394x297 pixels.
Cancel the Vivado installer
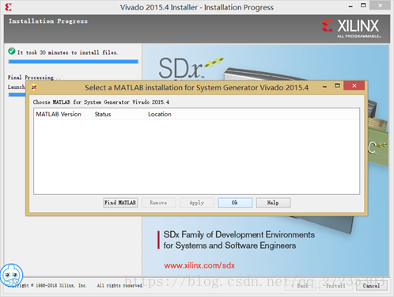coord(371,286)
